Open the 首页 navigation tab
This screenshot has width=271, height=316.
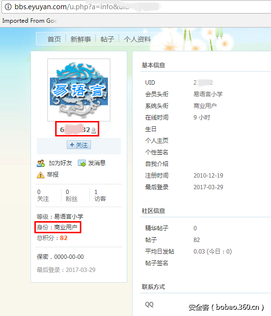click(54, 39)
